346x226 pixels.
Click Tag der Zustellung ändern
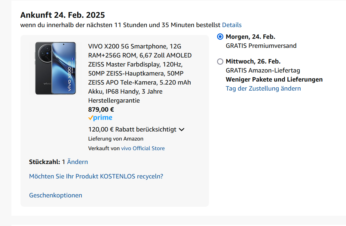pos(263,88)
